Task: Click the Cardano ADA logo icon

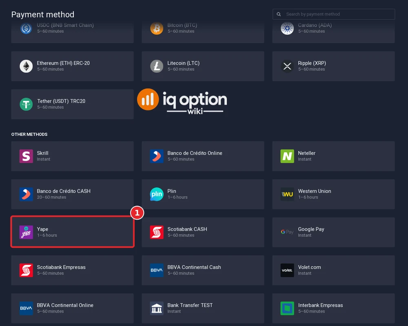Action: point(287,29)
